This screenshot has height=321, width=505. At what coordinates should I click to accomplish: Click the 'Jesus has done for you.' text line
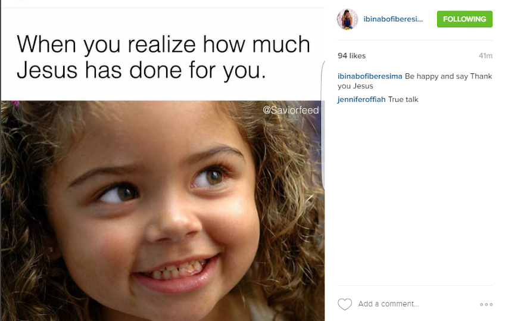pyautogui.click(x=141, y=70)
